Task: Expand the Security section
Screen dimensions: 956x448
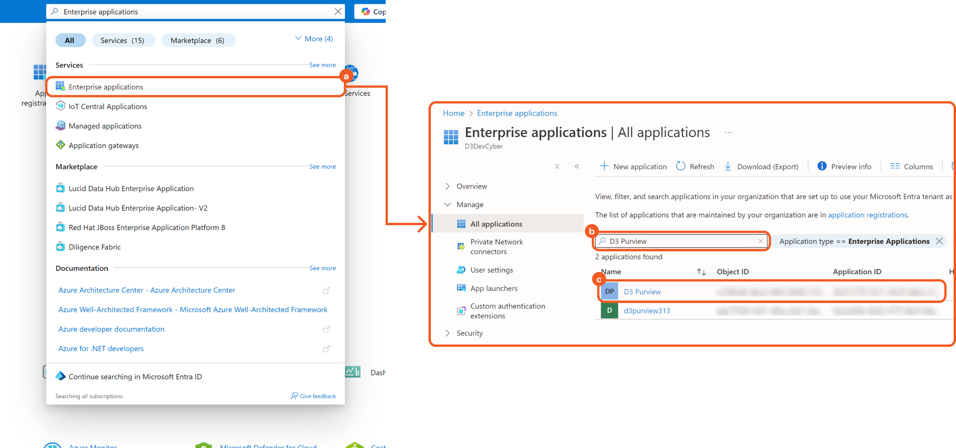Action: pyautogui.click(x=447, y=333)
